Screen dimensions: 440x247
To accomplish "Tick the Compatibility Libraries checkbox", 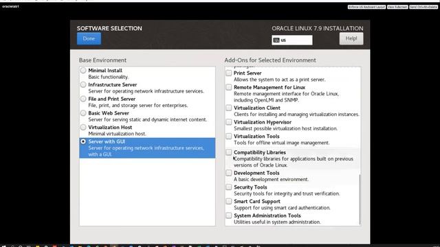I will [x=229, y=152].
